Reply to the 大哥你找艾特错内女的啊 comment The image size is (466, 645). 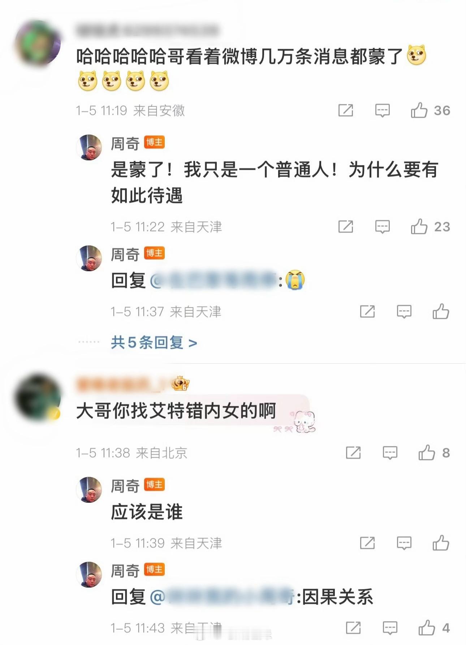(x=390, y=453)
